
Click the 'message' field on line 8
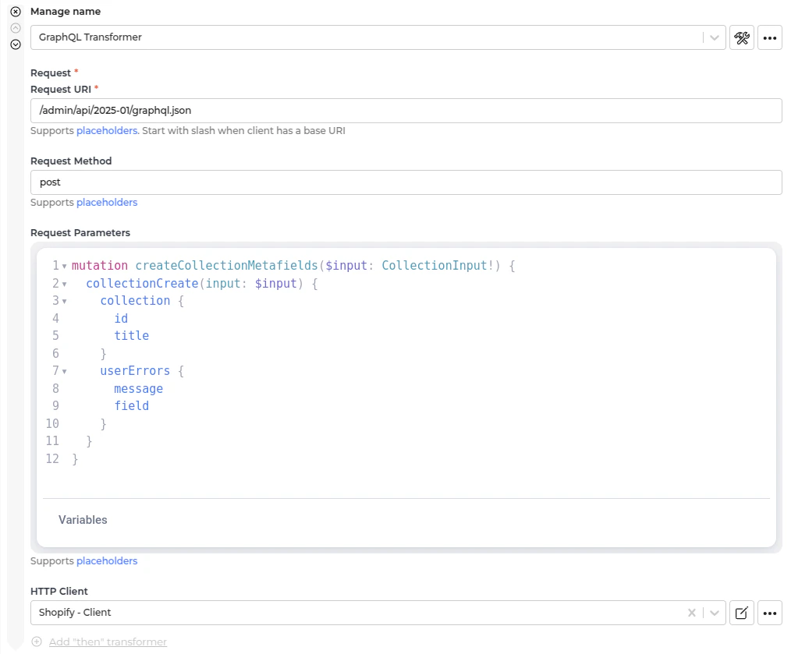tap(139, 389)
